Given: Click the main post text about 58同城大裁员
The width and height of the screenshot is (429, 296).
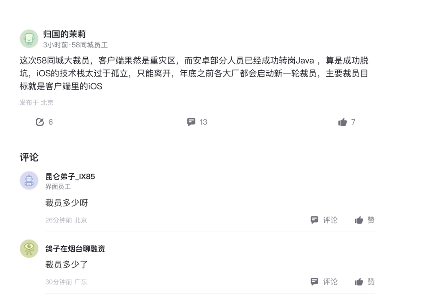Looking at the screenshot, I should (194, 74).
